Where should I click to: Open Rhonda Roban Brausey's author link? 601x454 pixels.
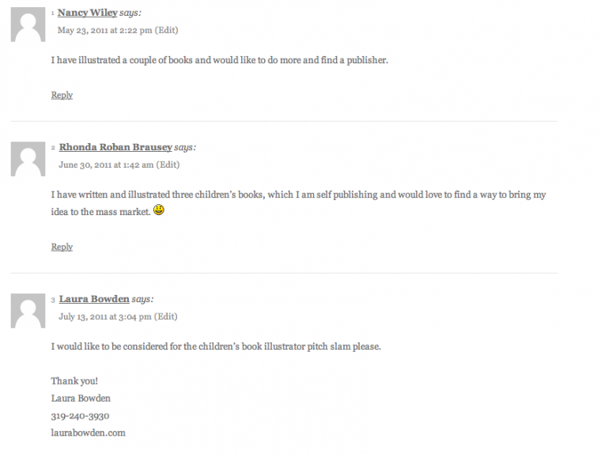[115, 147]
